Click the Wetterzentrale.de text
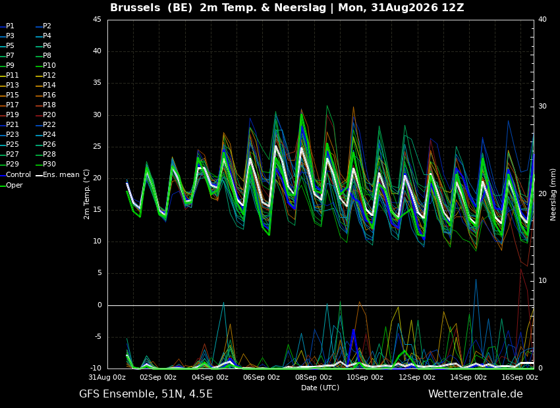Viewport: 560px width, 408px height. point(476,394)
